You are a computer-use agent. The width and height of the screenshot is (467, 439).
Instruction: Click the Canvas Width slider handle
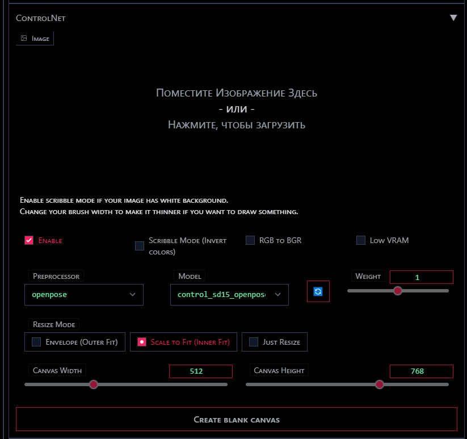[x=94, y=384]
